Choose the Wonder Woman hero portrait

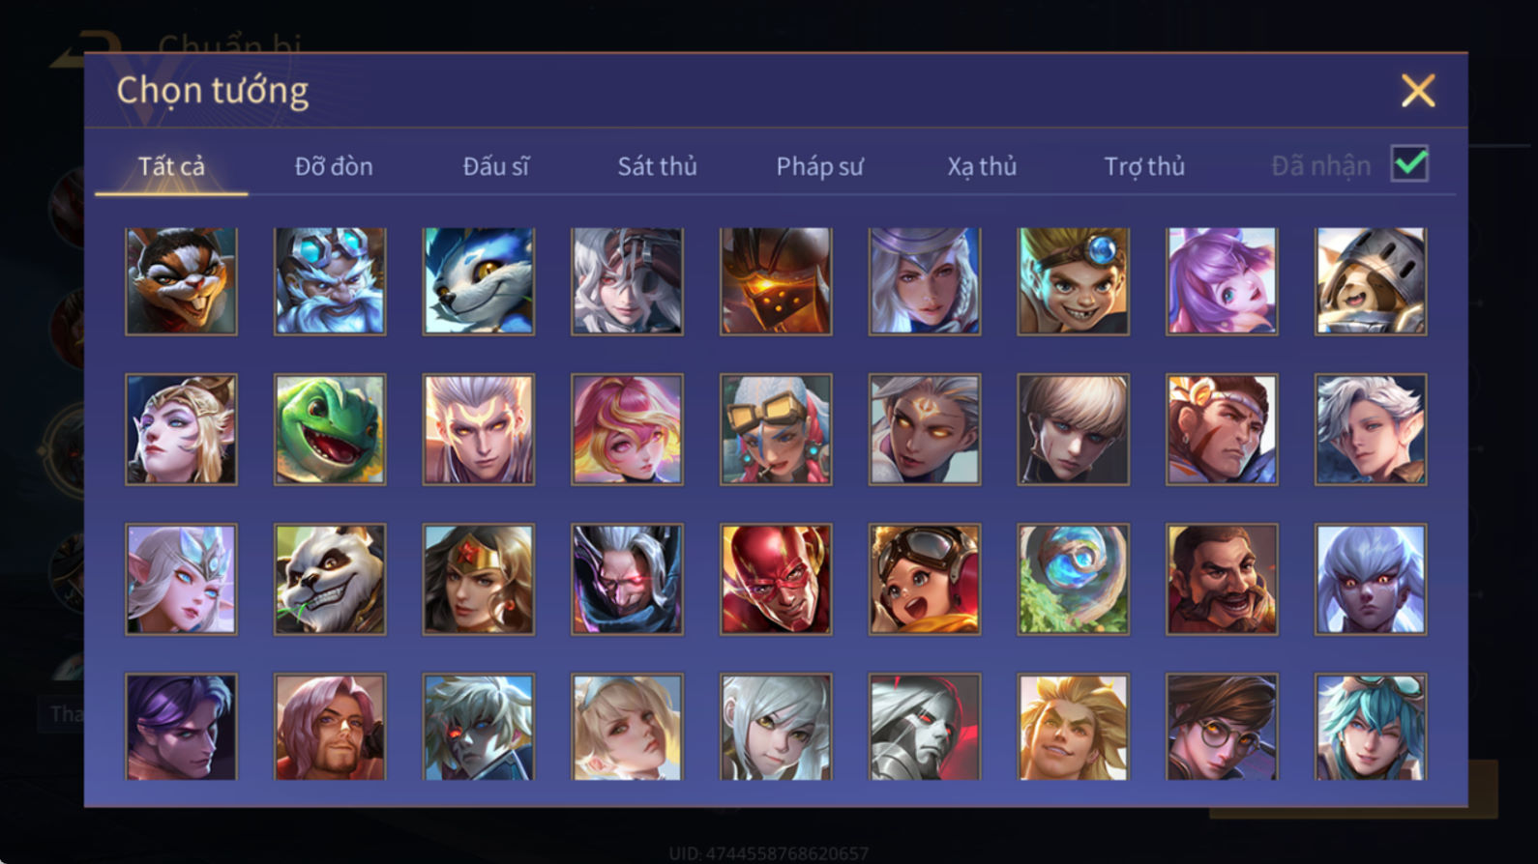point(479,579)
